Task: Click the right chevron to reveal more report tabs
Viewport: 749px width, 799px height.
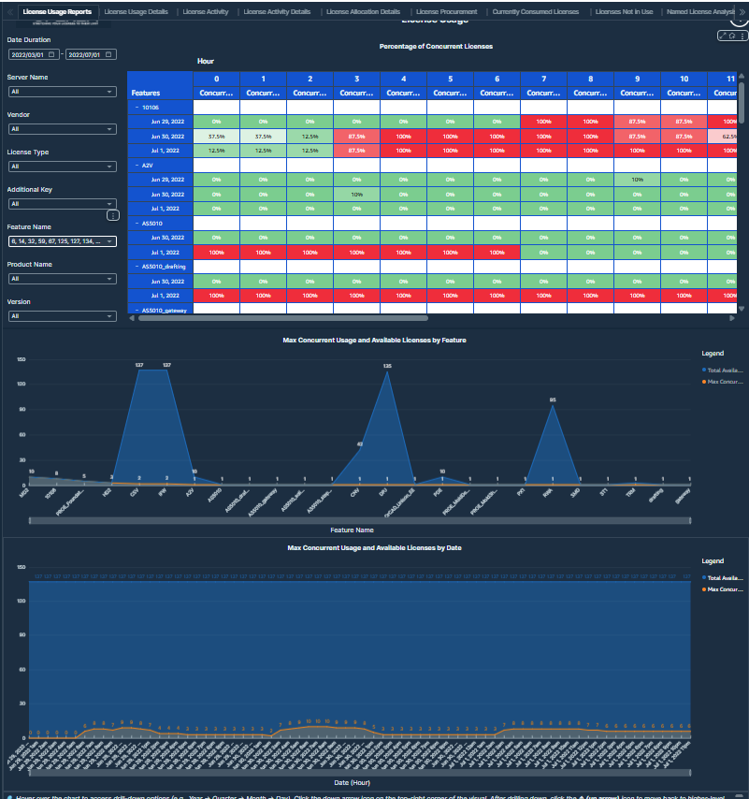Action: point(742,10)
